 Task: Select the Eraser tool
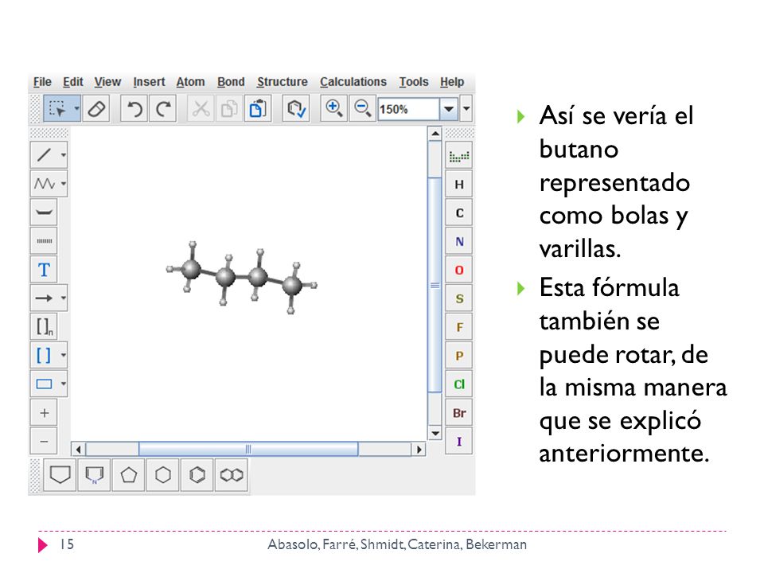pos(96,109)
